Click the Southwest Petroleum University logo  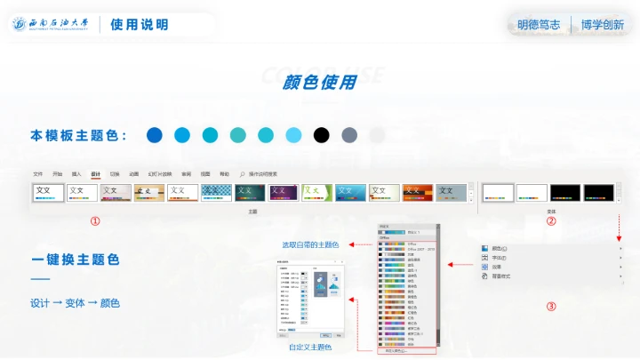50,24
